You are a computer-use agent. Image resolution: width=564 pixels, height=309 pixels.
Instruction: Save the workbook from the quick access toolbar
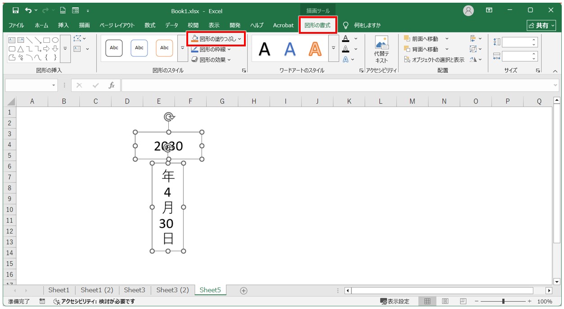[x=16, y=10]
